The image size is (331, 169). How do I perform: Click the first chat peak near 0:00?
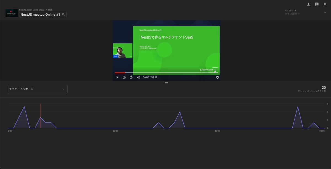(x=24, y=107)
